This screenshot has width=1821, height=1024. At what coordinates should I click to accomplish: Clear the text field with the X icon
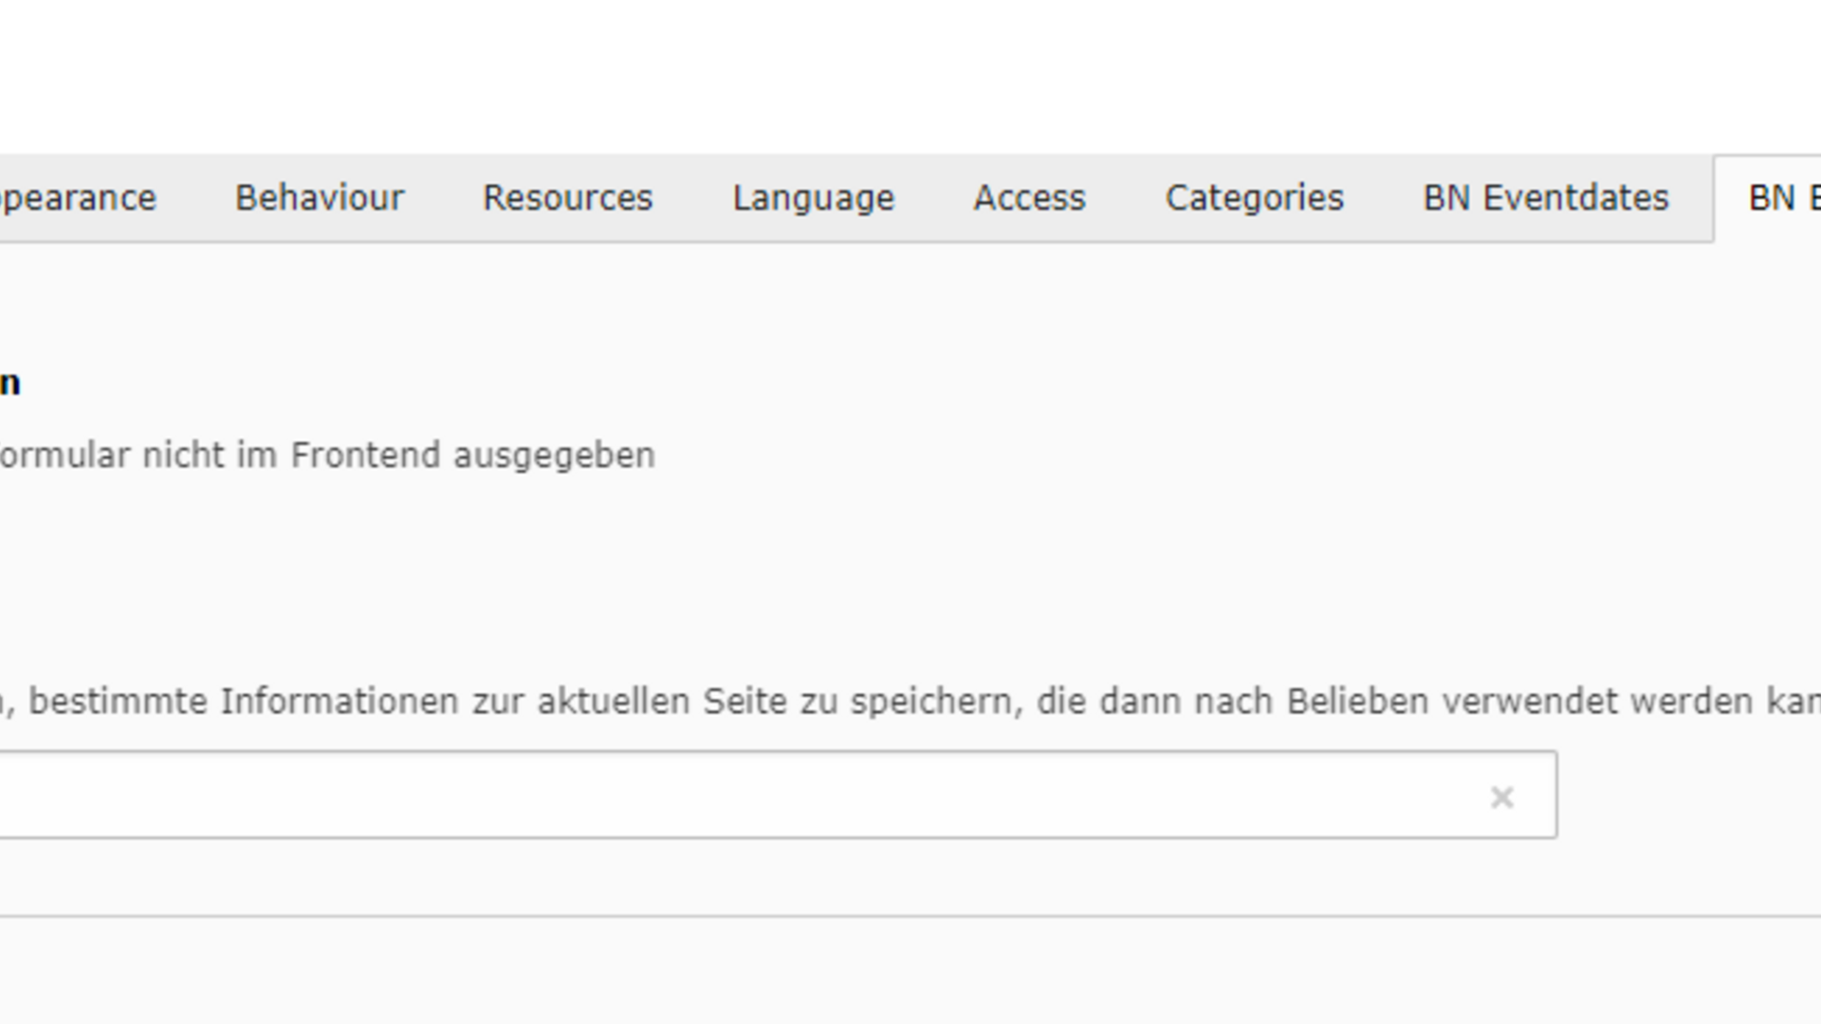[x=1501, y=797]
